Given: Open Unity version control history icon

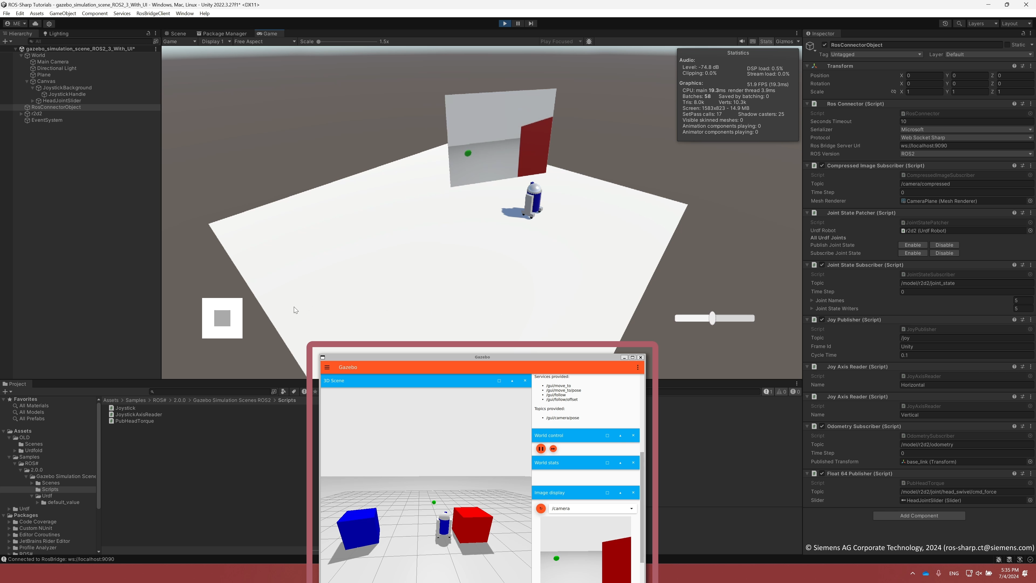Looking at the screenshot, I should pos(945,23).
